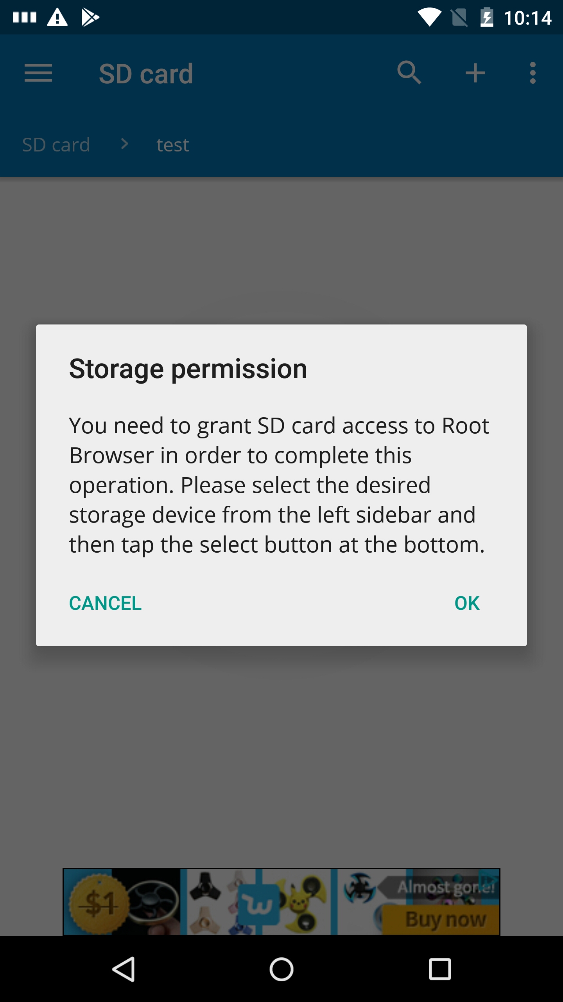Open the three-dot overflow menu
Screen dimensions: 563x1002
(x=533, y=73)
